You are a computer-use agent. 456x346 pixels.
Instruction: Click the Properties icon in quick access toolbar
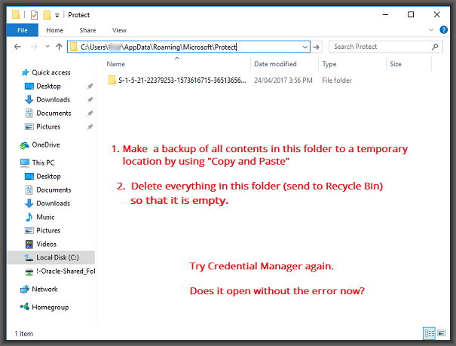(34, 14)
